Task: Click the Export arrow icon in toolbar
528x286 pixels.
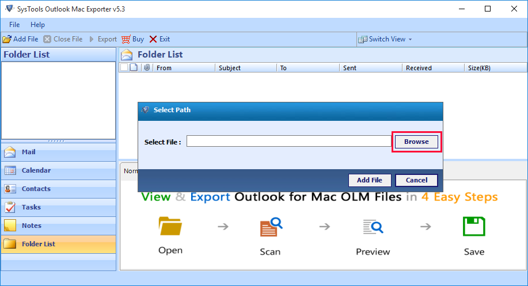Action: point(92,39)
